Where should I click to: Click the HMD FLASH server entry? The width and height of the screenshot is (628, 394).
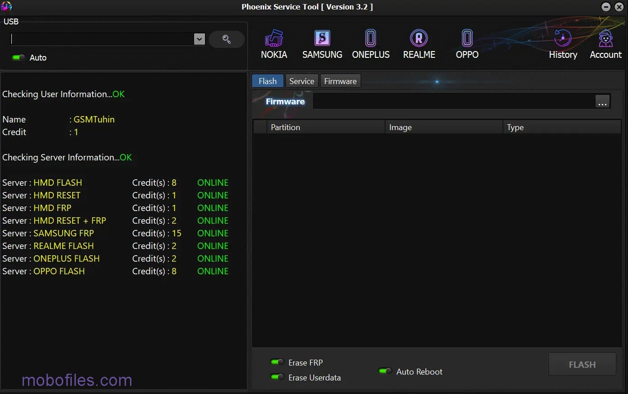click(58, 183)
